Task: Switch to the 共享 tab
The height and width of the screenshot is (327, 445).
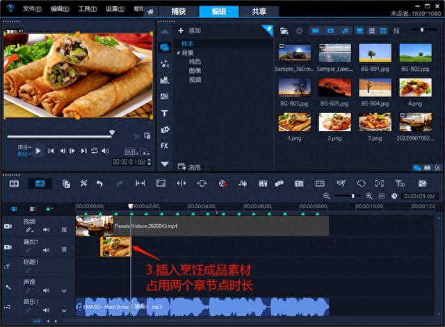Action: (x=259, y=12)
